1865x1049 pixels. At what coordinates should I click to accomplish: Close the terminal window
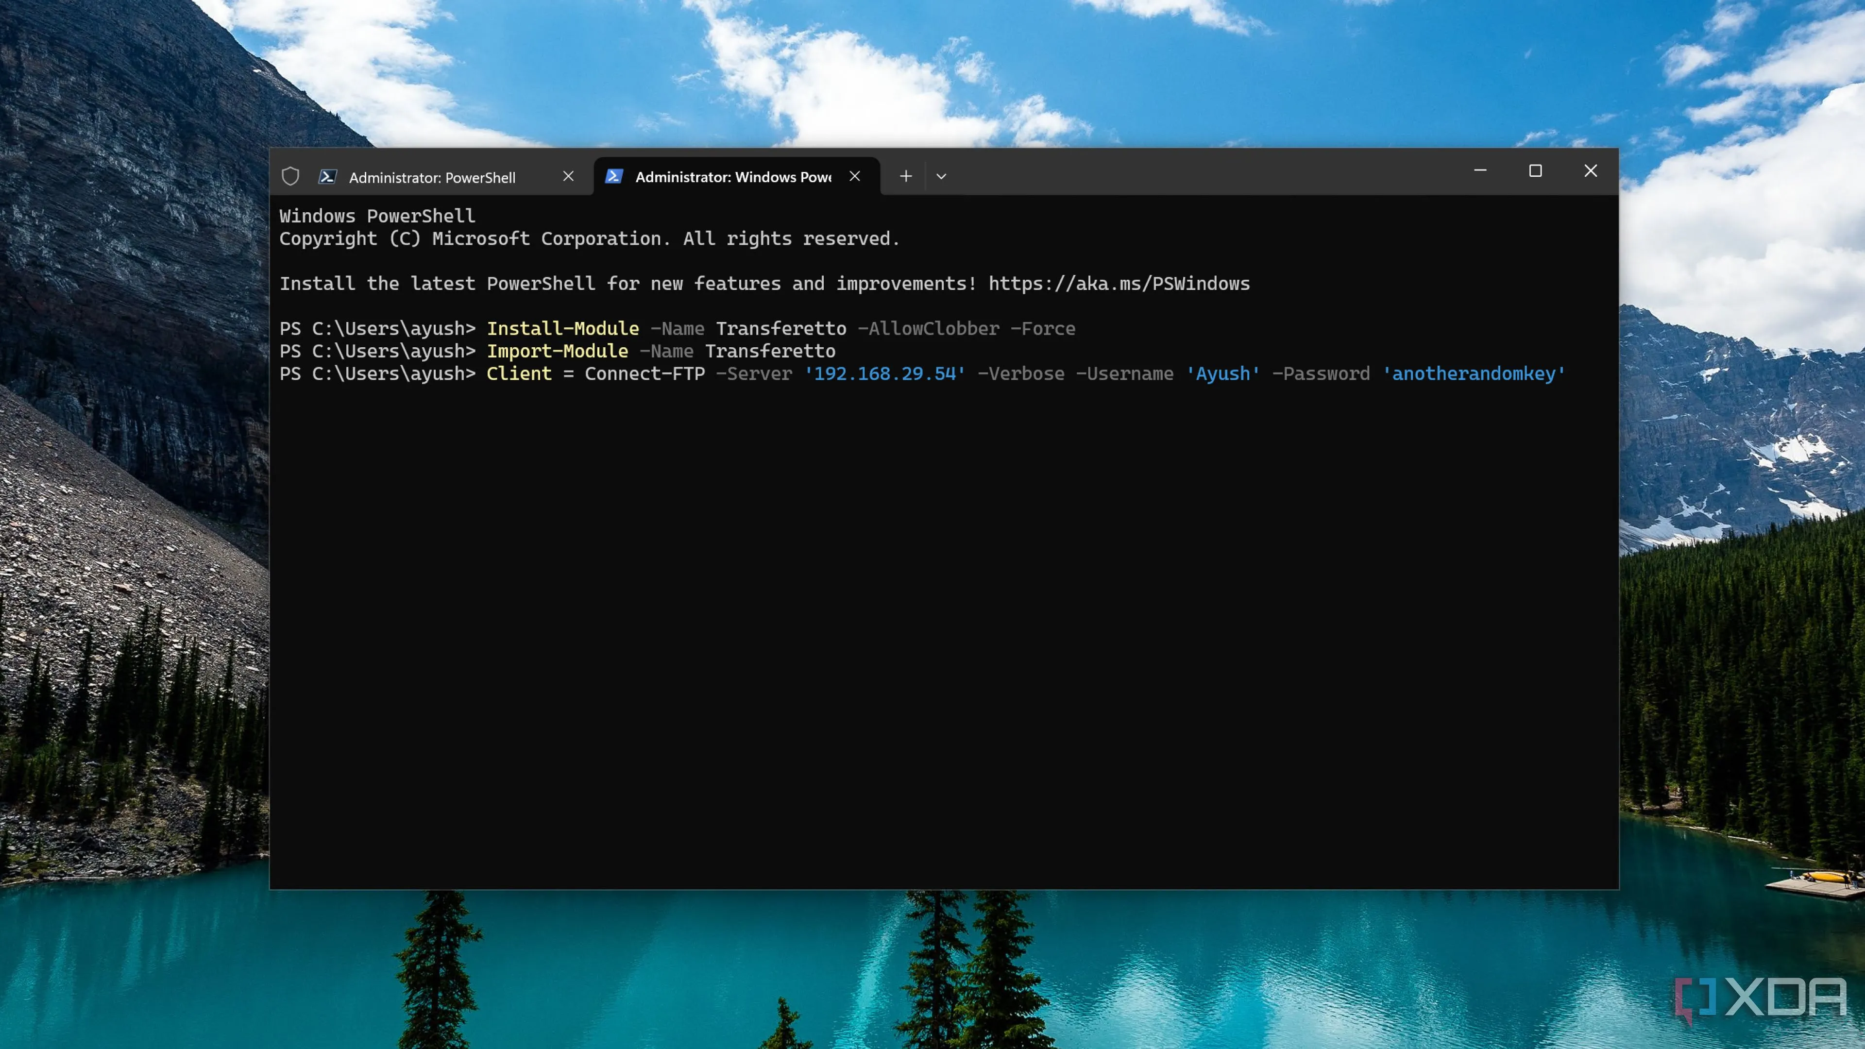coord(1591,171)
